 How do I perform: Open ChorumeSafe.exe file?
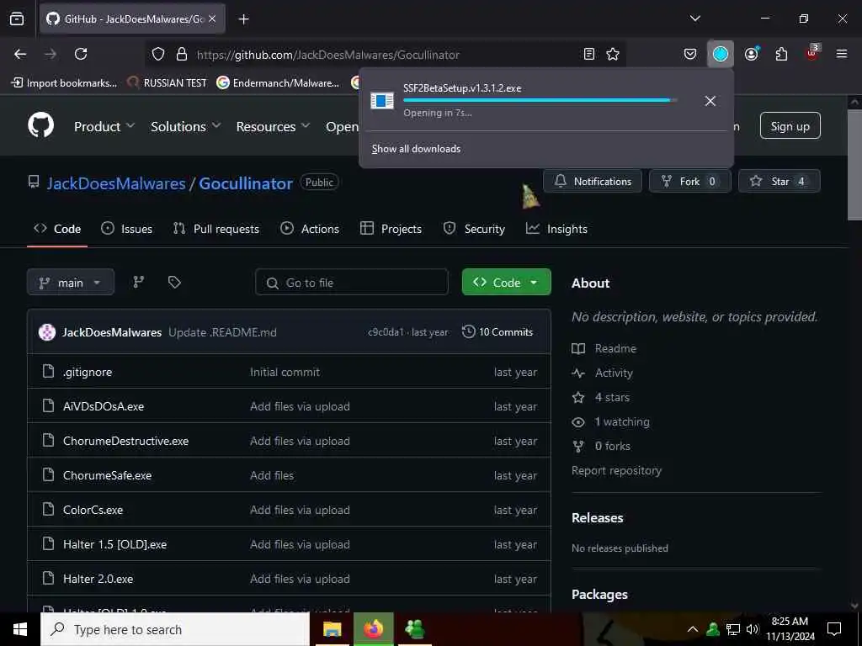[107, 476]
